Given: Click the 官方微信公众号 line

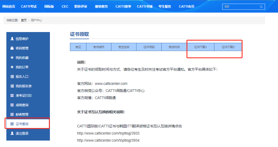Looking at the screenshot, I should tap(111, 91).
